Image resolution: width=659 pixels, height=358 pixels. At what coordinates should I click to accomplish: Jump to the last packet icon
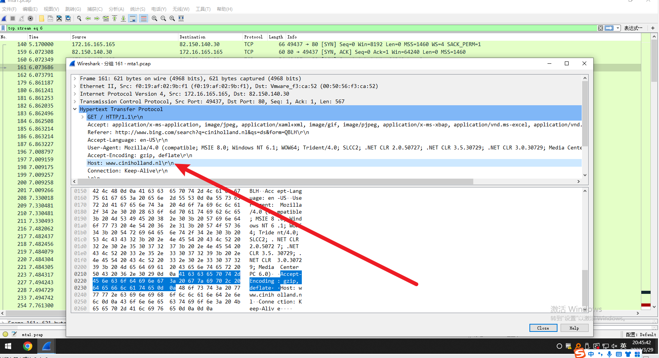tap(123, 18)
